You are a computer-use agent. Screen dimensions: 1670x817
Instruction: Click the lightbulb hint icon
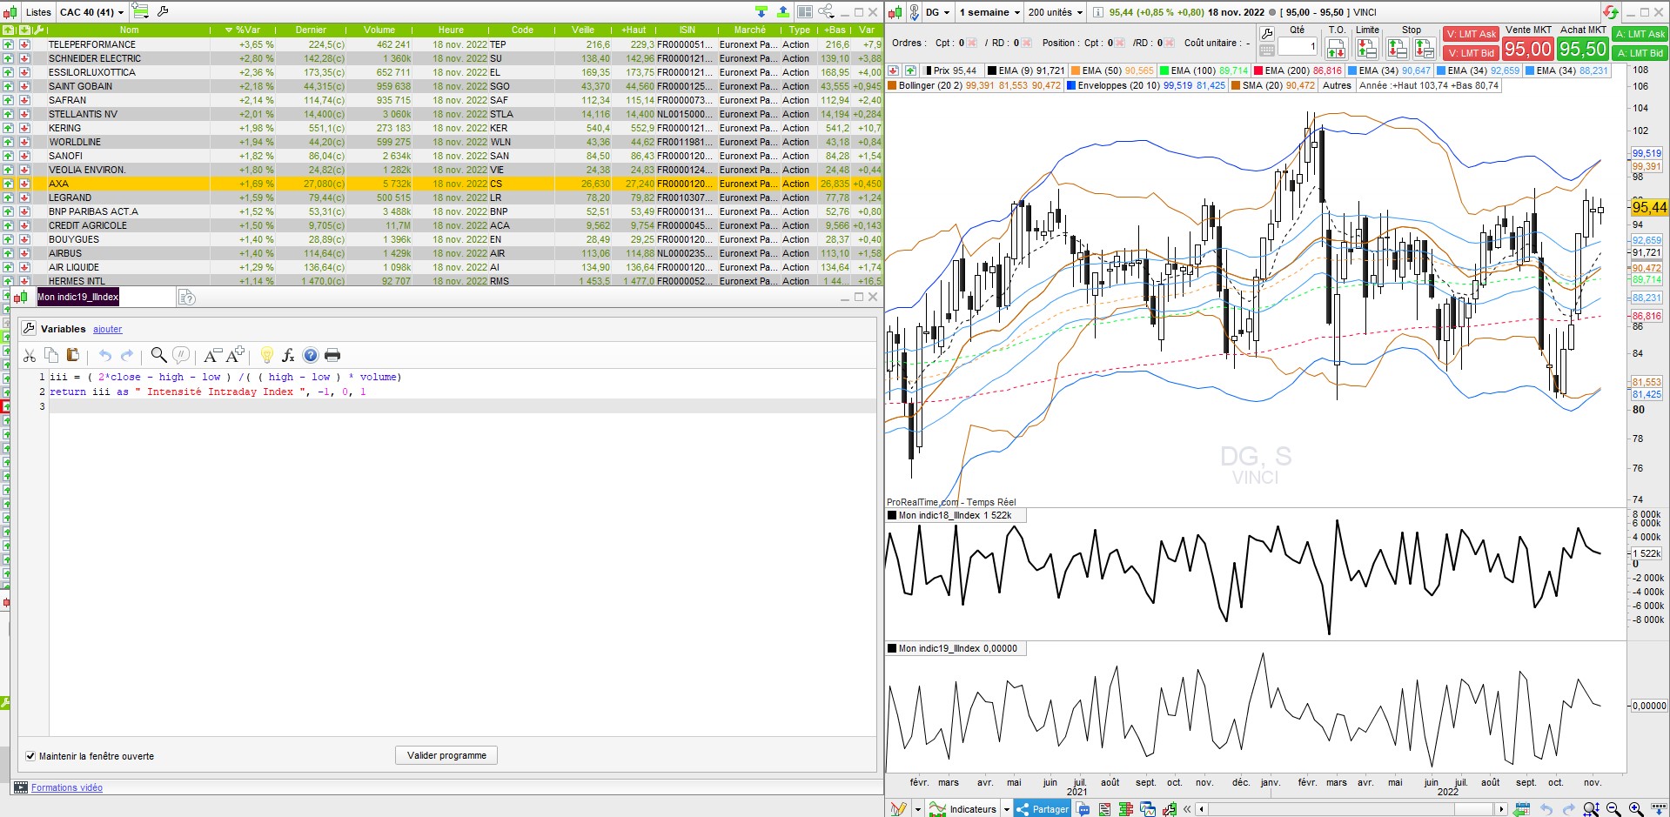point(267,355)
